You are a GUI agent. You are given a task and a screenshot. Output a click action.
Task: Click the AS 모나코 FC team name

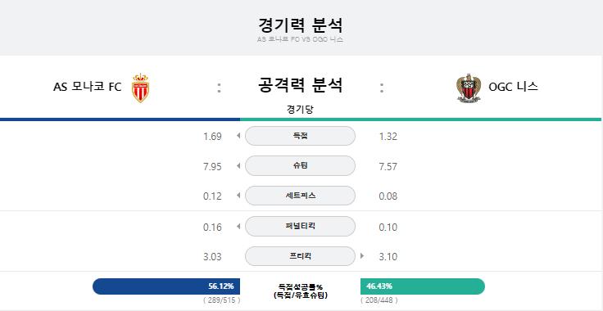tap(88, 87)
